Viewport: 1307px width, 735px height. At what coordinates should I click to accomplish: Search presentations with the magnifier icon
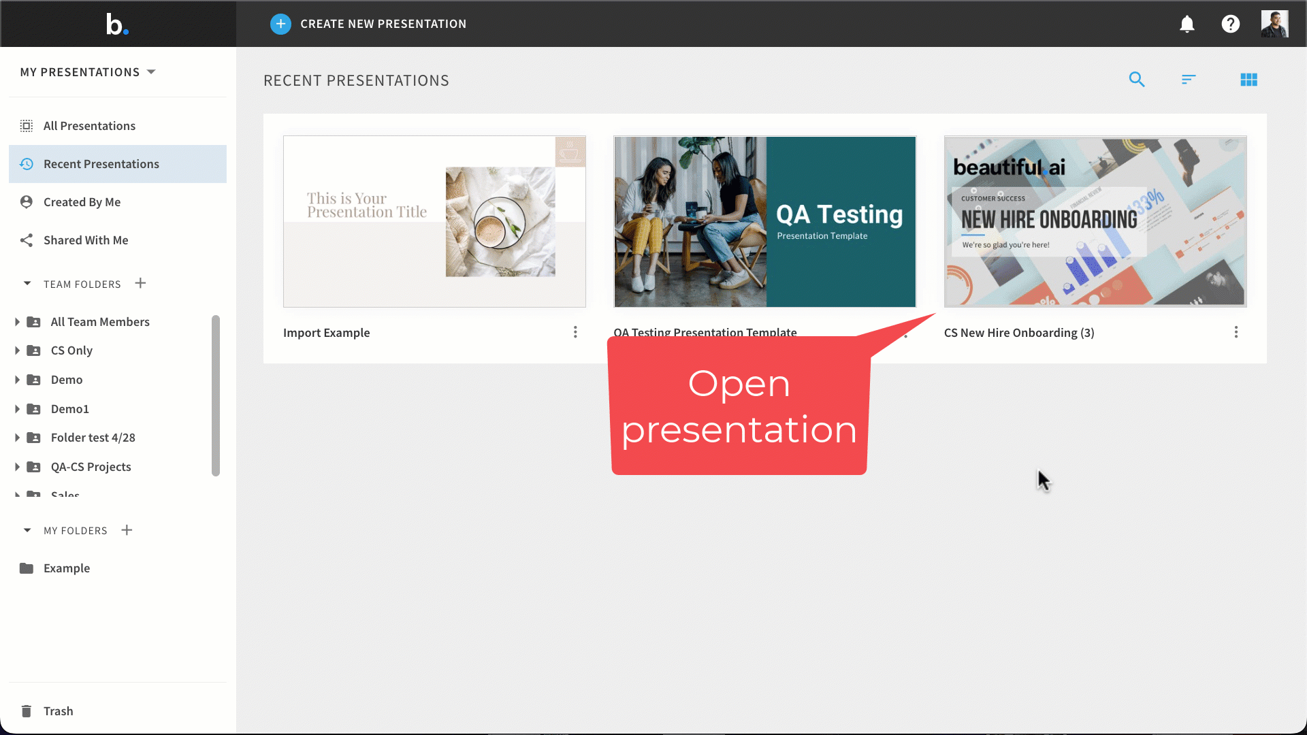[x=1136, y=80]
